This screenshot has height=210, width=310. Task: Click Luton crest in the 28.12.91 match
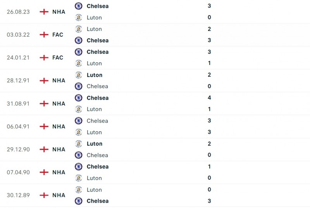click(79, 75)
